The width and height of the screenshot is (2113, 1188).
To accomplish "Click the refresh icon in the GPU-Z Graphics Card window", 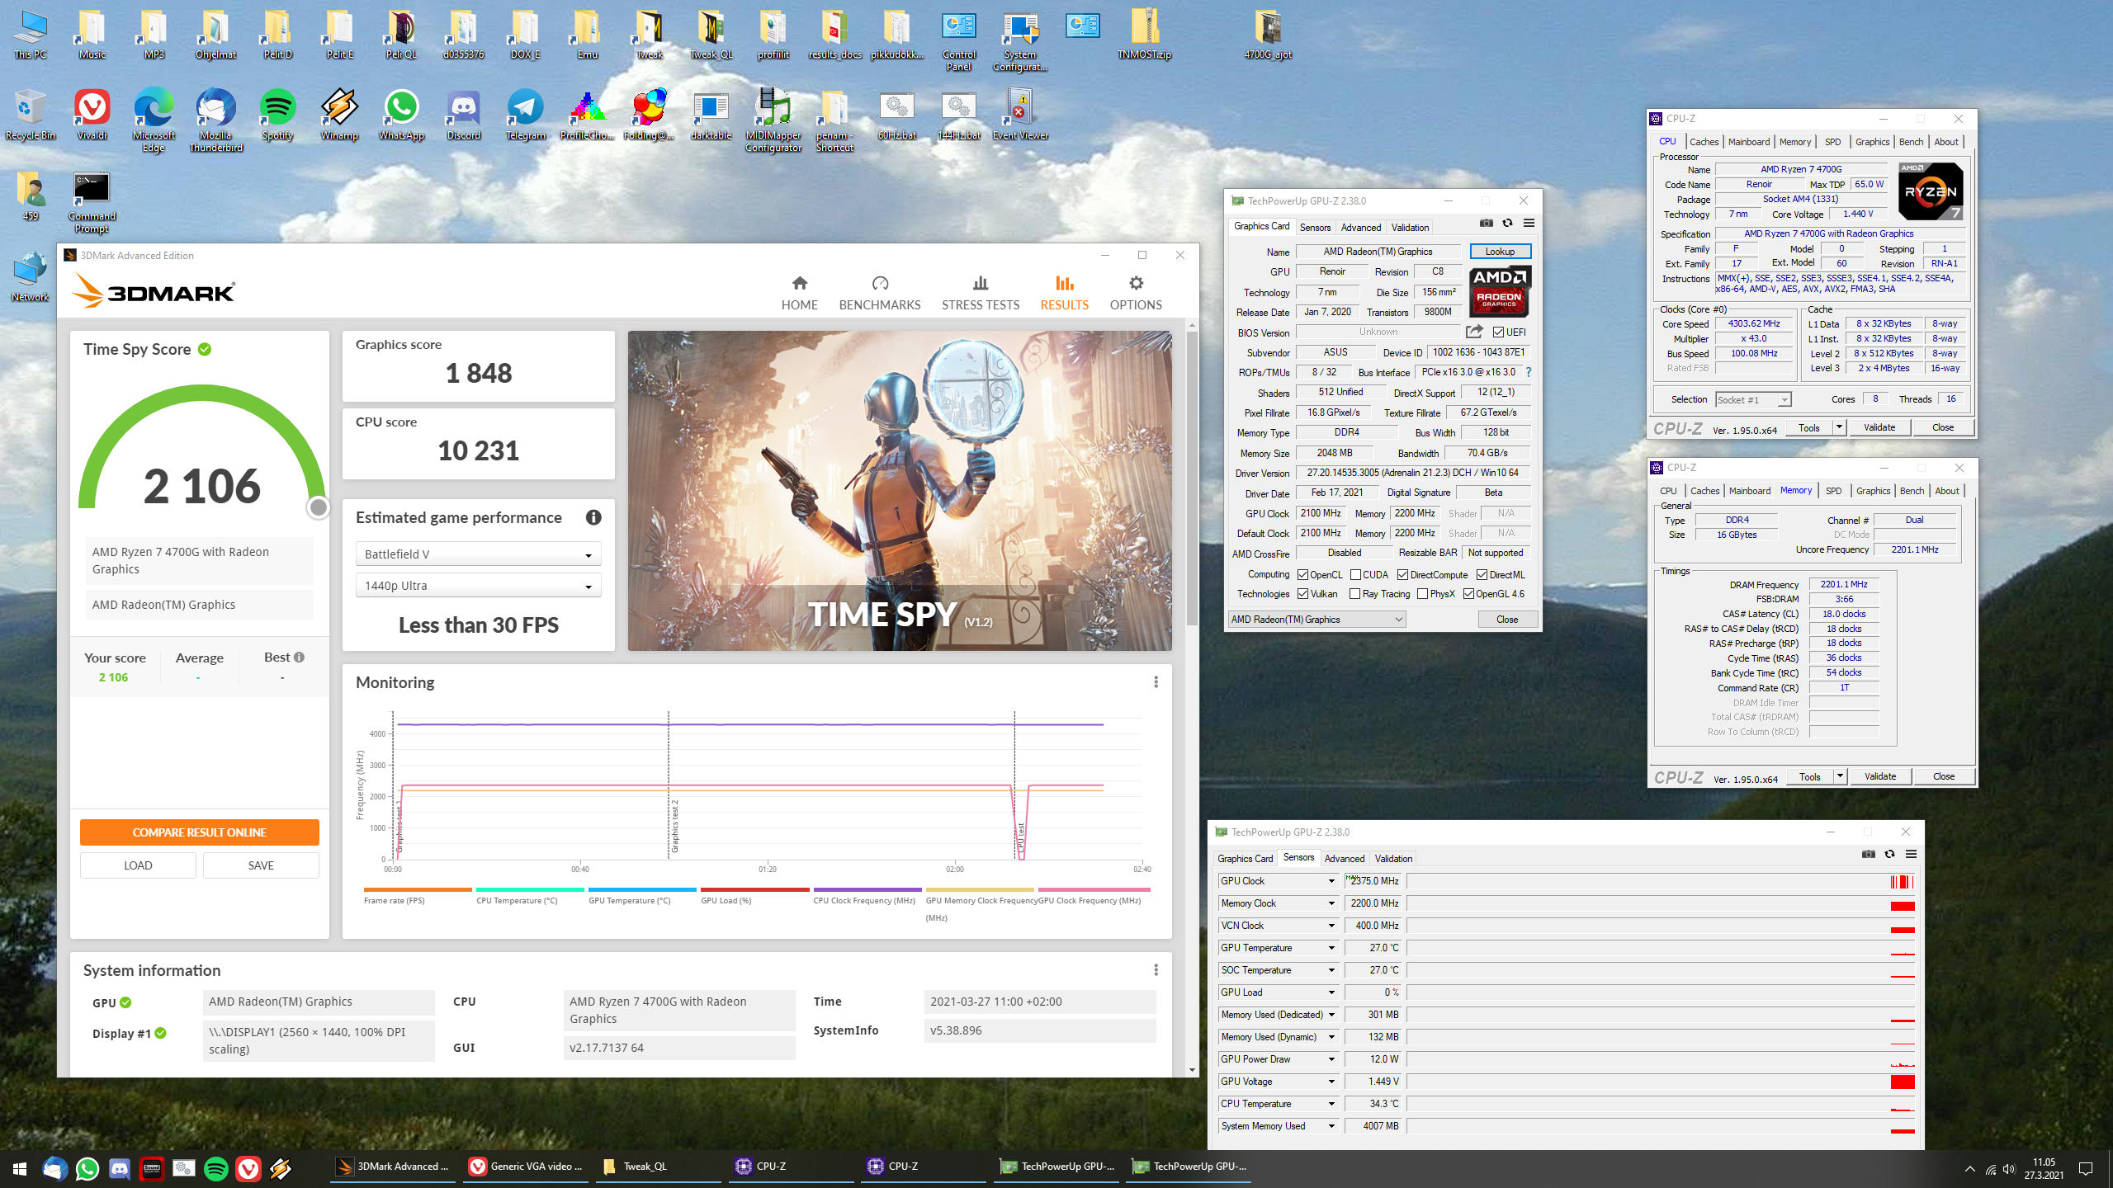I will click(x=1507, y=224).
